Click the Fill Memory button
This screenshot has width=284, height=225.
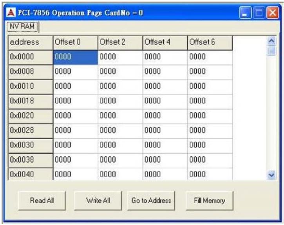[210, 201]
